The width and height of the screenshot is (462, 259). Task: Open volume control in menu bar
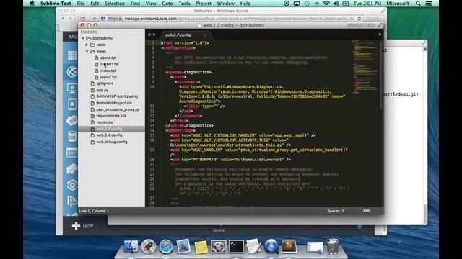[336, 4]
